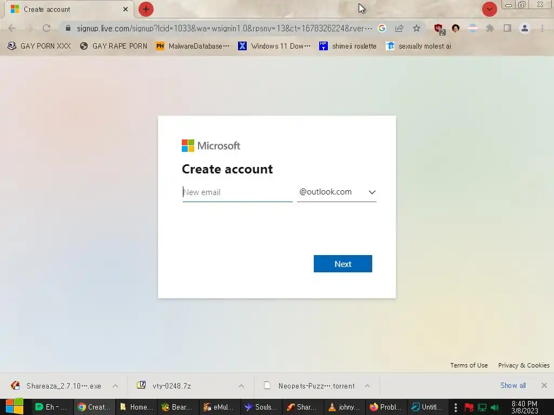Open the tab search dropdown in the title bar
The image size is (554, 415).
point(489,9)
